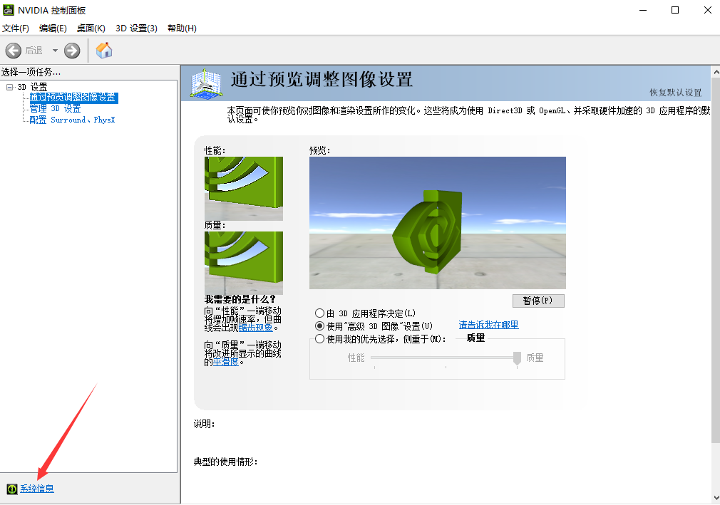The height and width of the screenshot is (505, 720).
Task: Click the rotating logo preview image
Action: [438, 223]
